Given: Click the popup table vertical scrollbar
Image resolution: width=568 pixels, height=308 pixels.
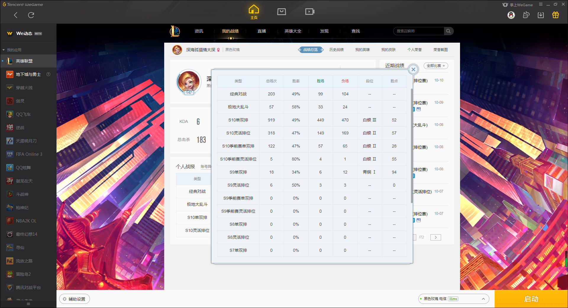Looking at the screenshot, I should click(x=412, y=145).
